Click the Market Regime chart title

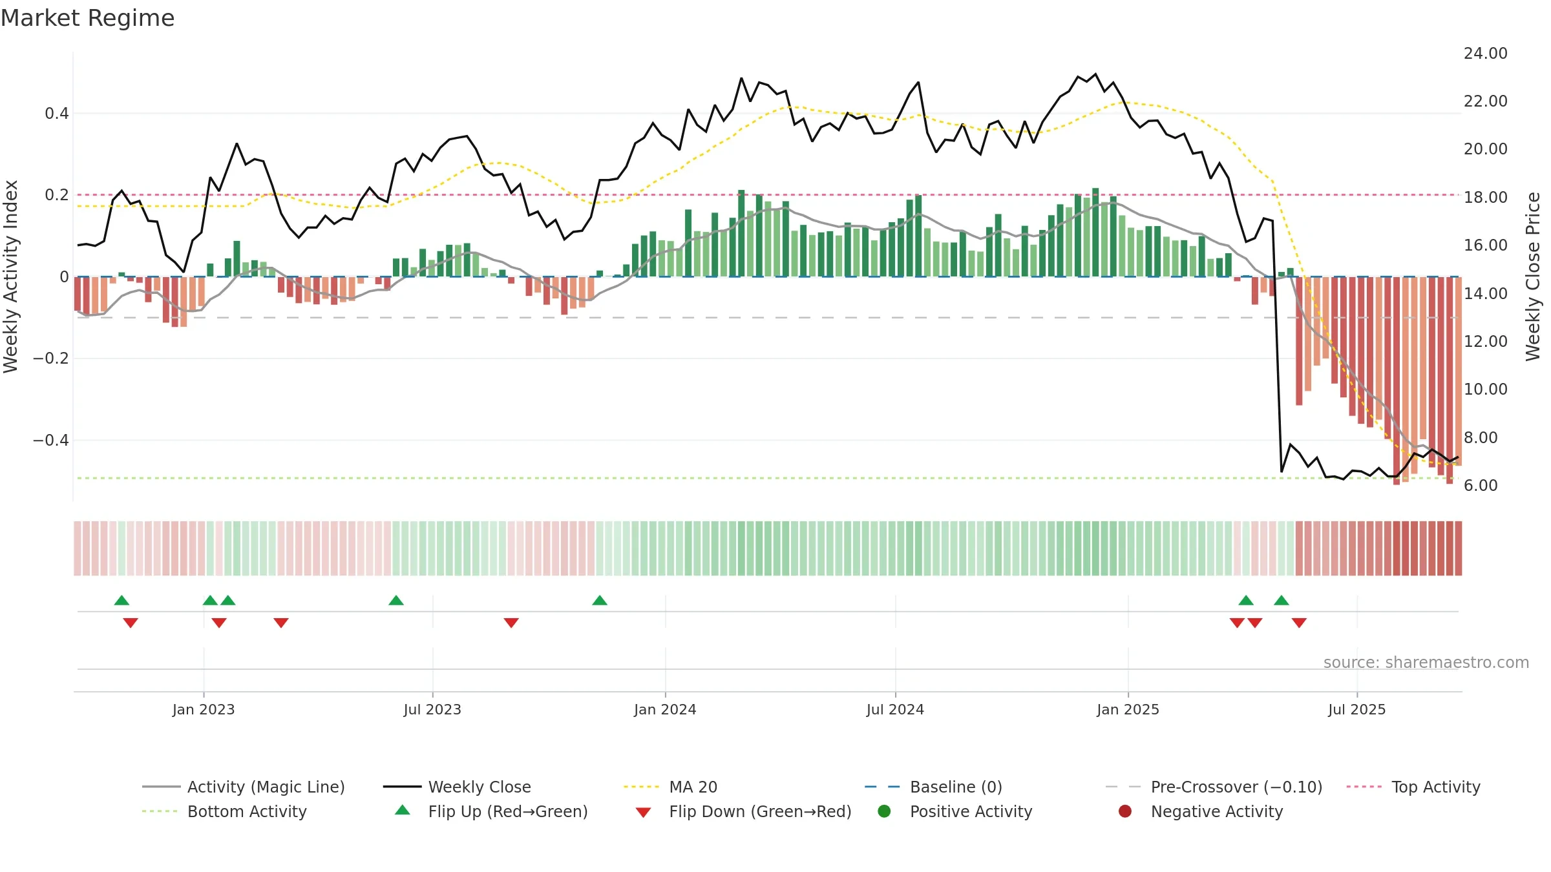click(87, 18)
